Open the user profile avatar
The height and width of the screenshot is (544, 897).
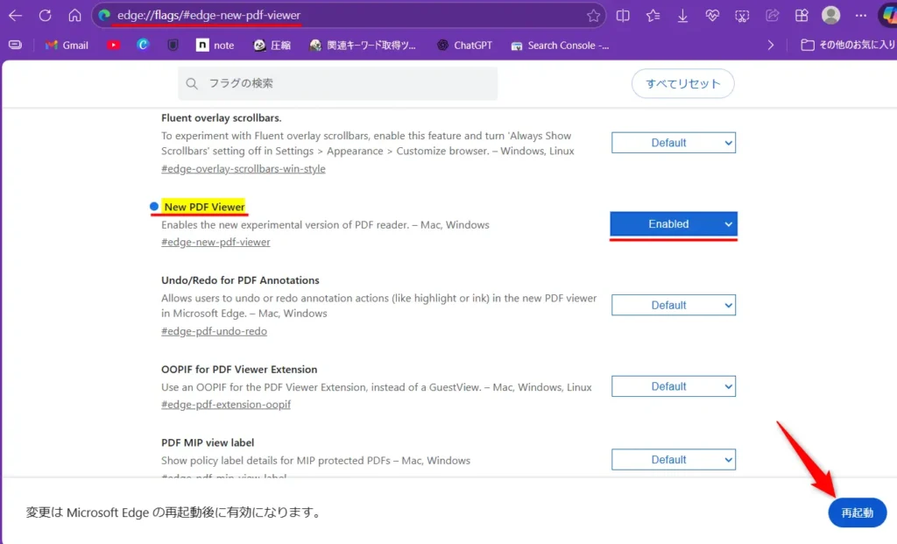(x=830, y=16)
